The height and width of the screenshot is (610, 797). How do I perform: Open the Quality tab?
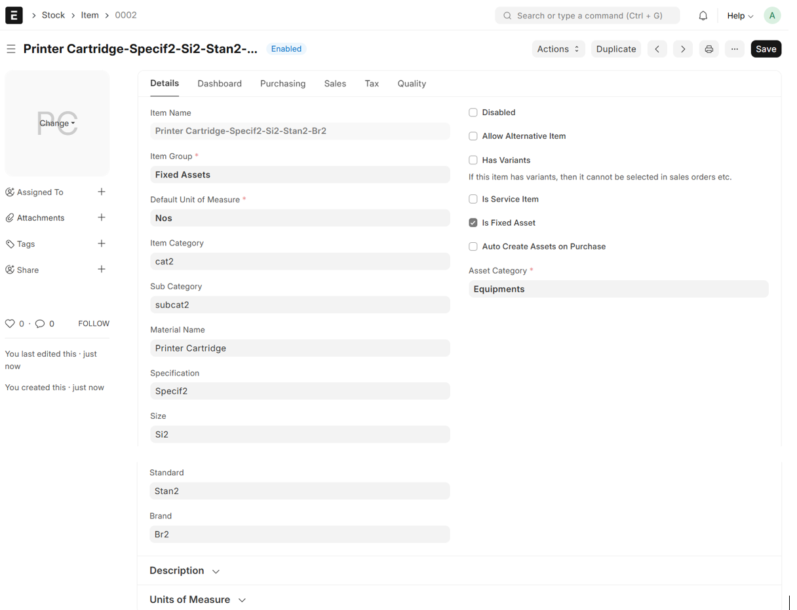[x=412, y=84]
